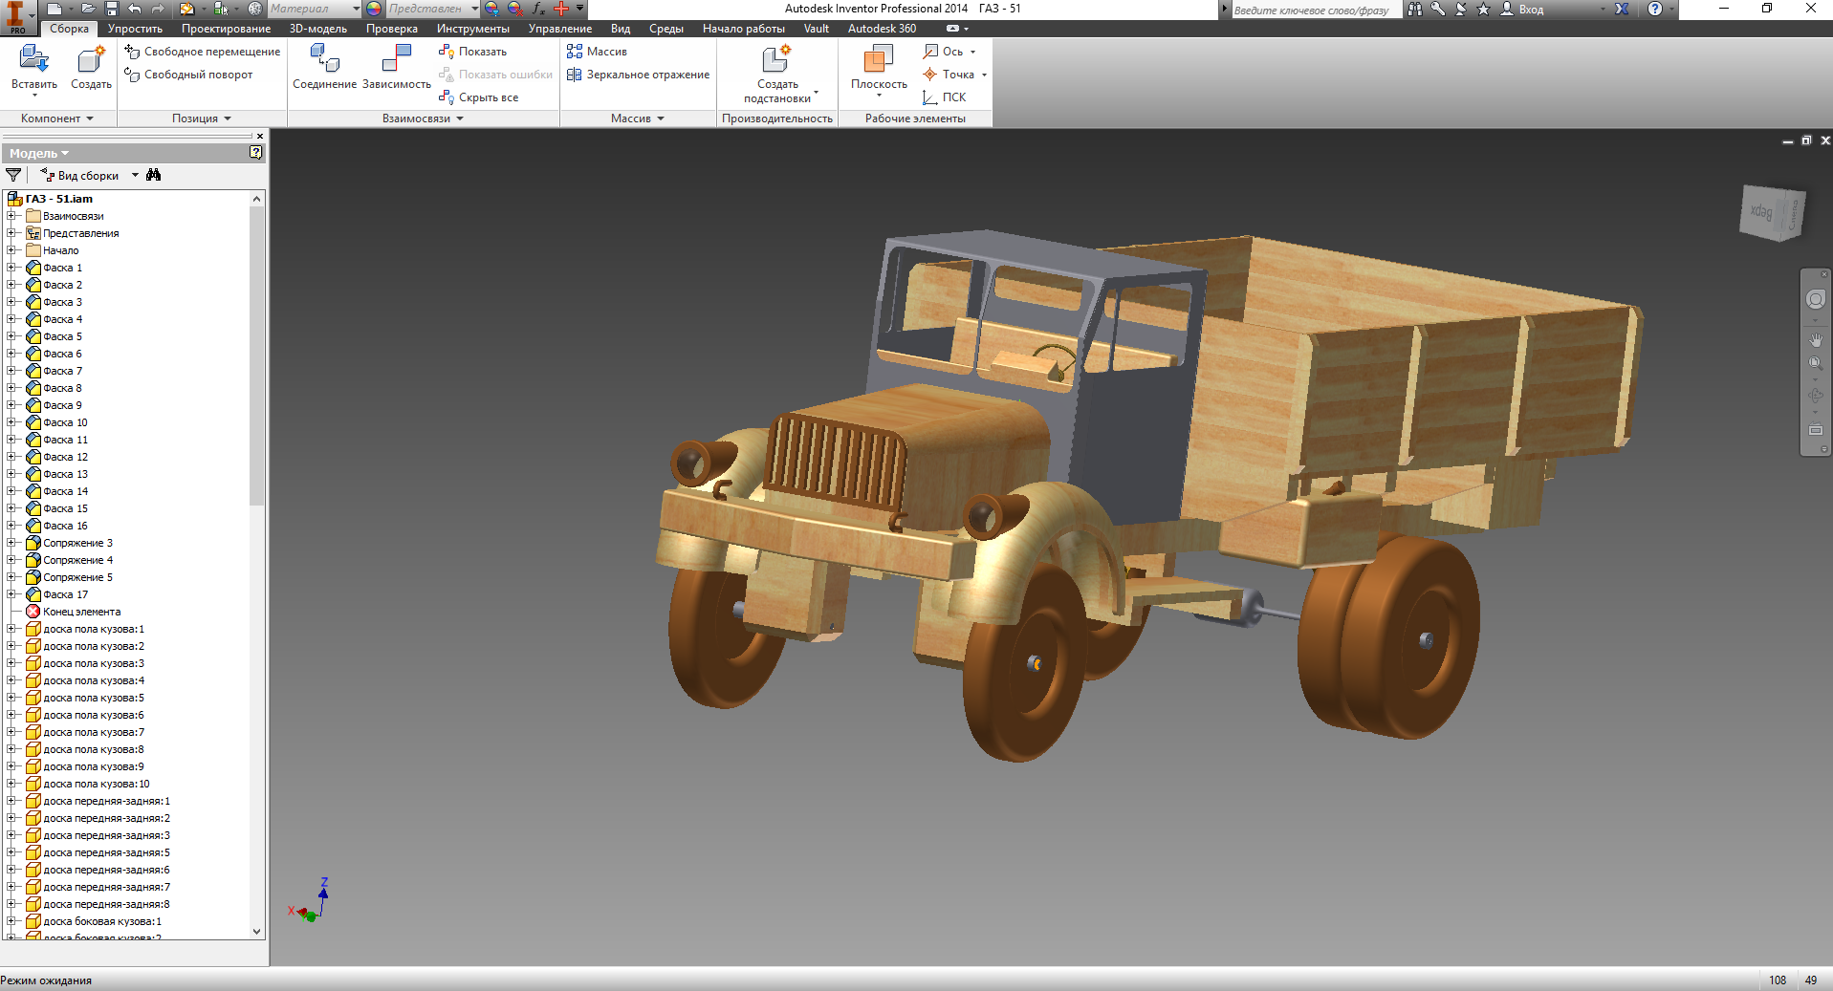The image size is (1833, 991).
Task: Click Показать relationships button
Action: pyautogui.click(x=472, y=52)
